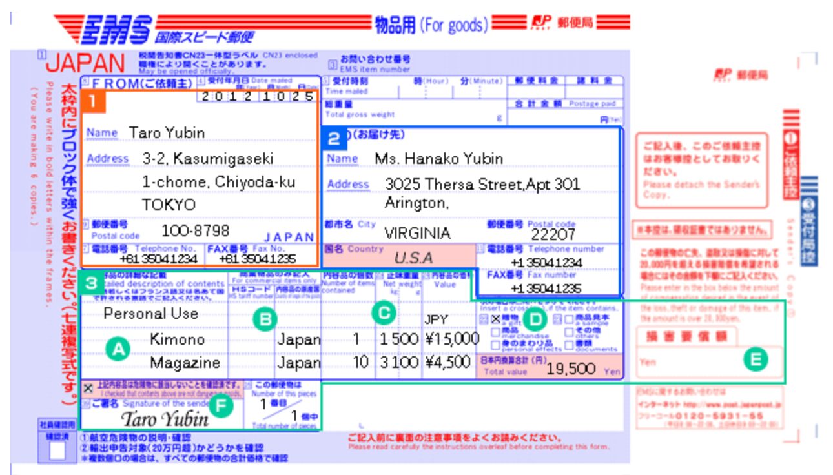Click recipient fax '+1 35041235'
The height and width of the screenshot is (475, 833).
(x=546, y=288)
